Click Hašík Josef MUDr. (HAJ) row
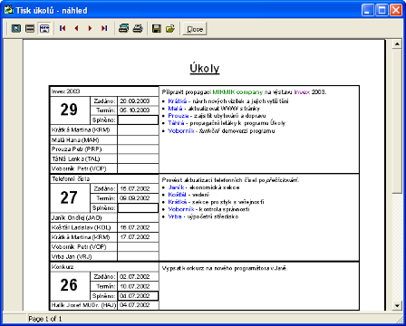 [x=83, y=305]
